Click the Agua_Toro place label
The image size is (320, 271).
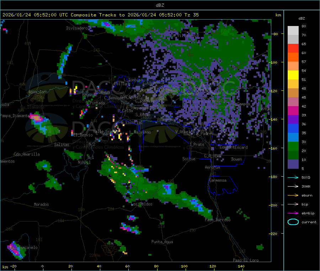(38, 92)
